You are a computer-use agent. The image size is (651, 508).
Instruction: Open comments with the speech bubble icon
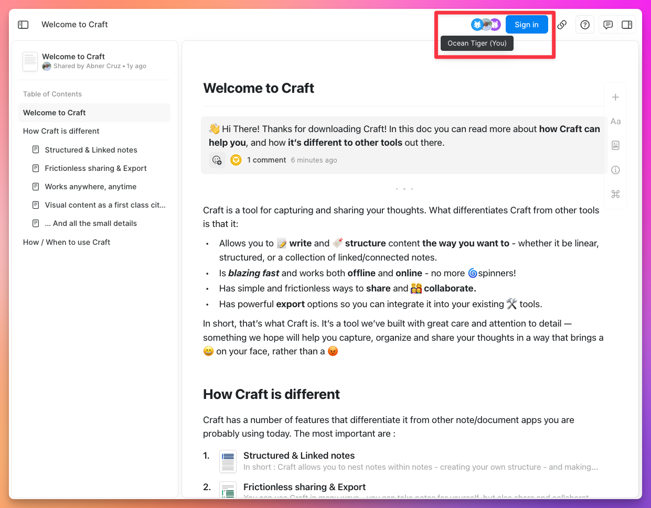(x=608, y=24)
